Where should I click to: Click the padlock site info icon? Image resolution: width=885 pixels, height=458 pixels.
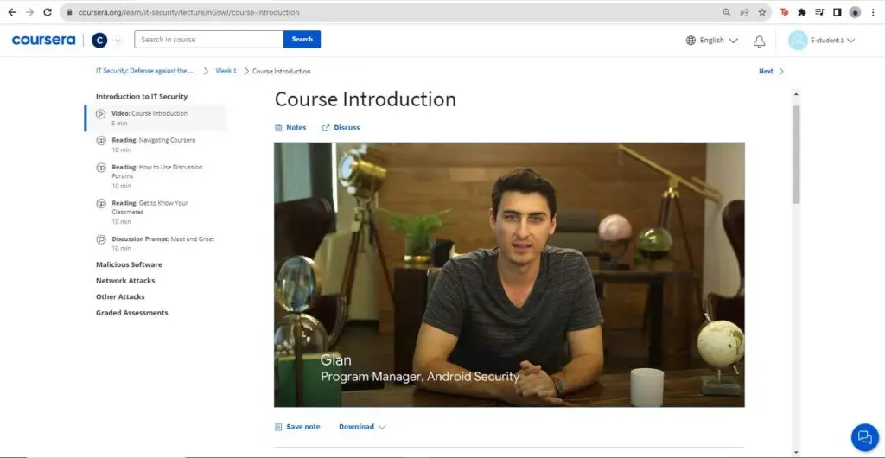click(x=70, y=12)
